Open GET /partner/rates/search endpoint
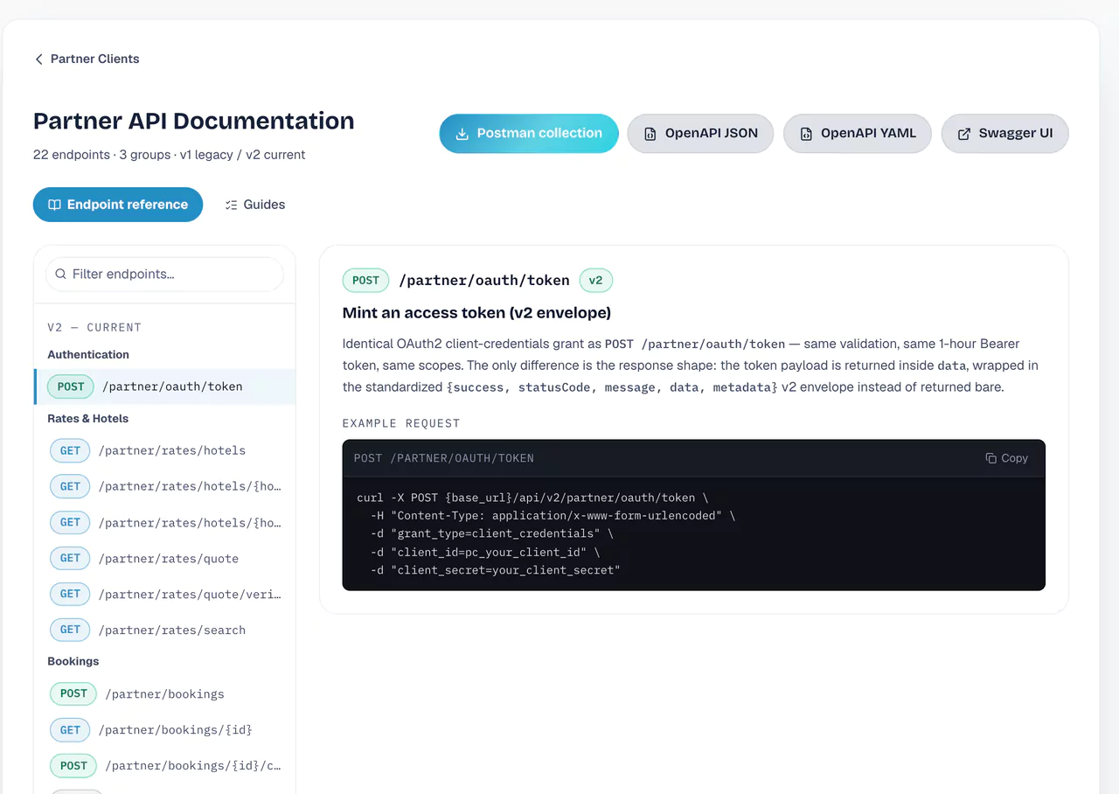Image resolution: width=1119 pixels, height=794 pixels. coord(165,630)
